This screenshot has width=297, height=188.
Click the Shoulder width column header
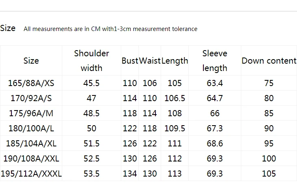pyautogui.click(x=92, y=61)
